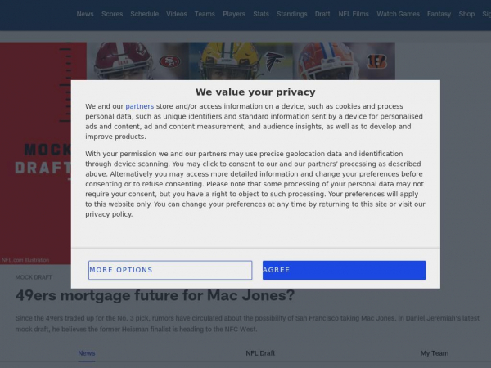Click the San Francisco 49ers logo icon
The width and height of the screenshot is (491, 368).
coord(169,61)
